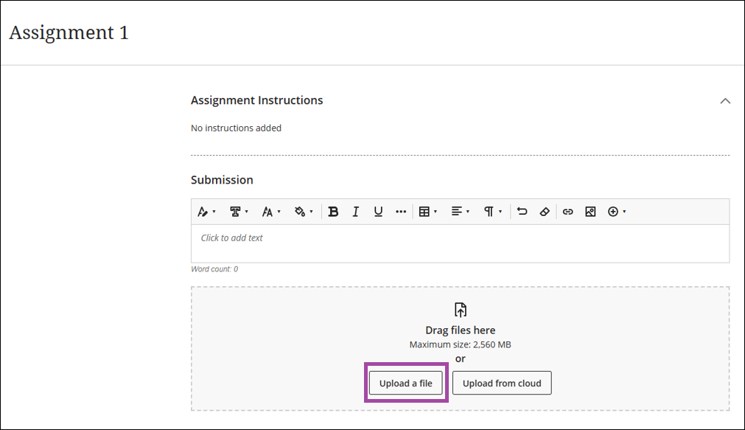Toggle underline formatting

[x=378, y=212]
